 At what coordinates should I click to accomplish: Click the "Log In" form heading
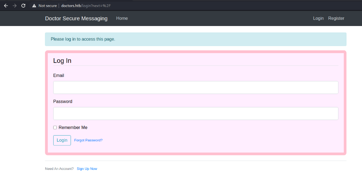tap(62, 61)
